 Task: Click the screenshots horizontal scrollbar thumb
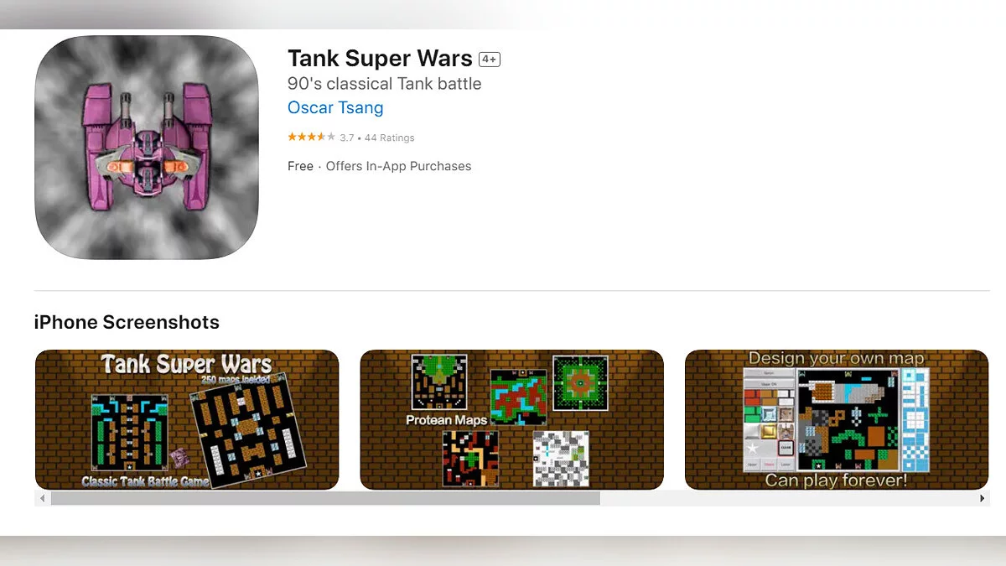pos(325,498)
